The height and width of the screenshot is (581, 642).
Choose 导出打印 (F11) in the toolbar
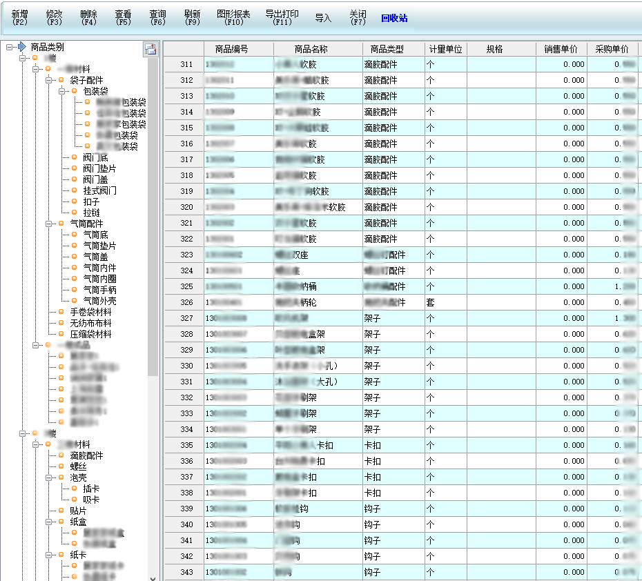coord(282,17)
